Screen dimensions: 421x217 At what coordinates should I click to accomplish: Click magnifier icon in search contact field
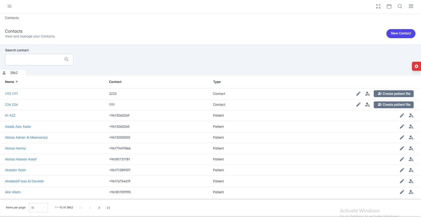pos(66,59)
